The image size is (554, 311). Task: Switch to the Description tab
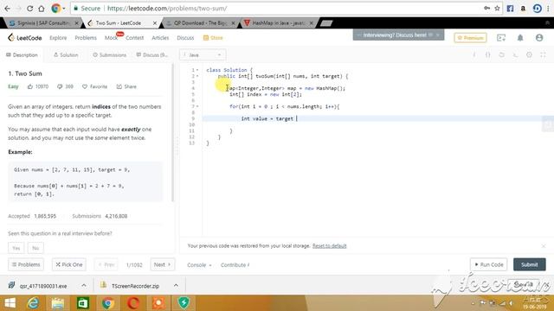pos(22,55)
